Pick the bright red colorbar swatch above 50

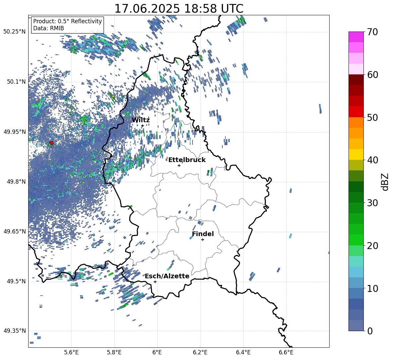(356, 112)
